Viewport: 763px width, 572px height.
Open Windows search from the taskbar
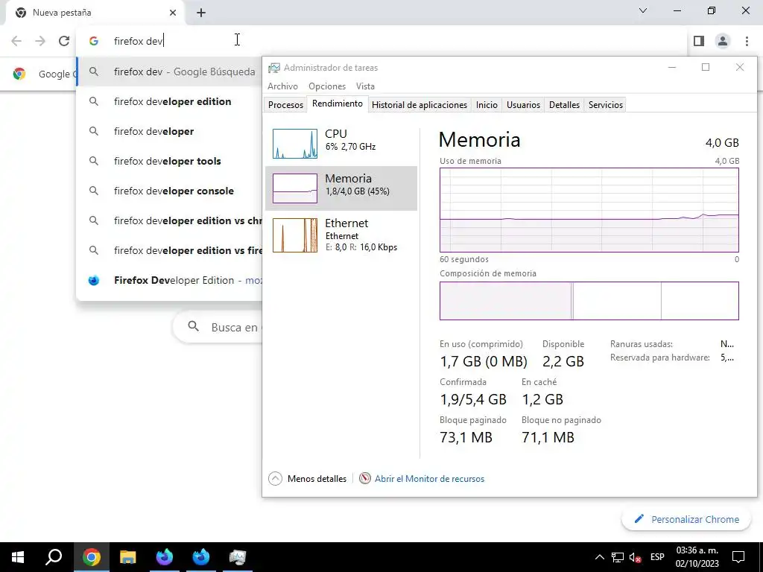pyautogui.click(x=54, y=557)
